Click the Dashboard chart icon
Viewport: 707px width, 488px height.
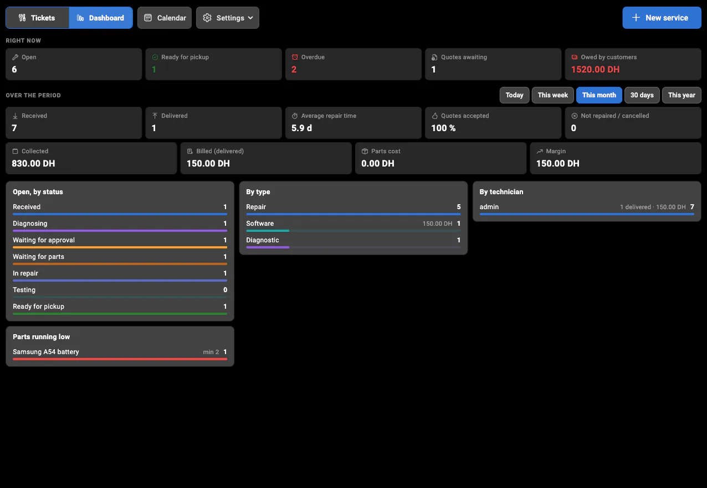pyautogui.click(x=80, y=18)
